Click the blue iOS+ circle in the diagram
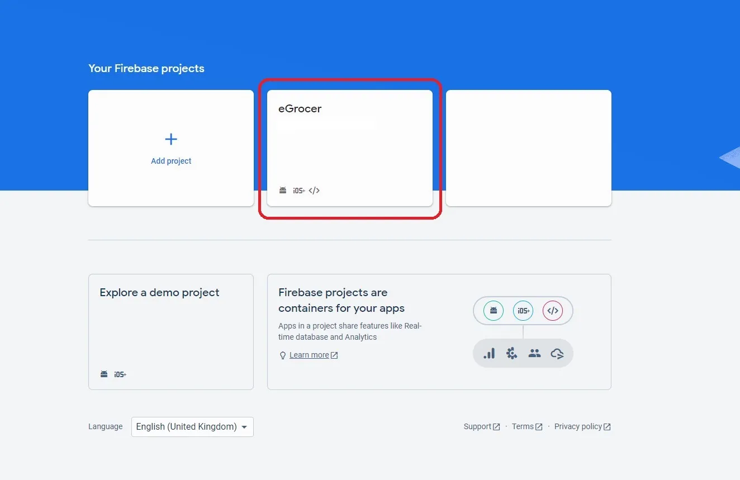 click(523, 311)
